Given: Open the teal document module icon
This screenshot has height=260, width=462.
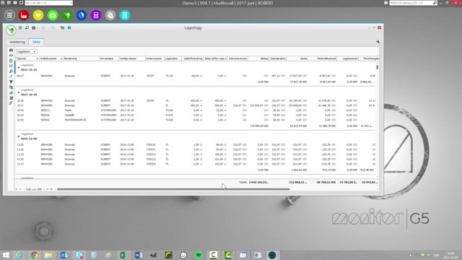Looking at the screenshot, I should [x=125, y=15].
